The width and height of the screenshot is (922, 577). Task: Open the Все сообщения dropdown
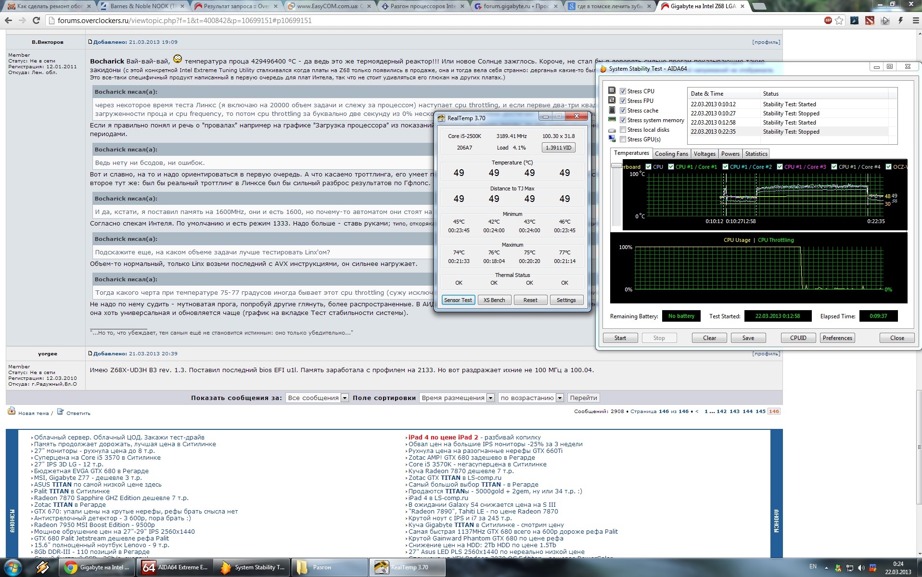(x=318, y=398)
